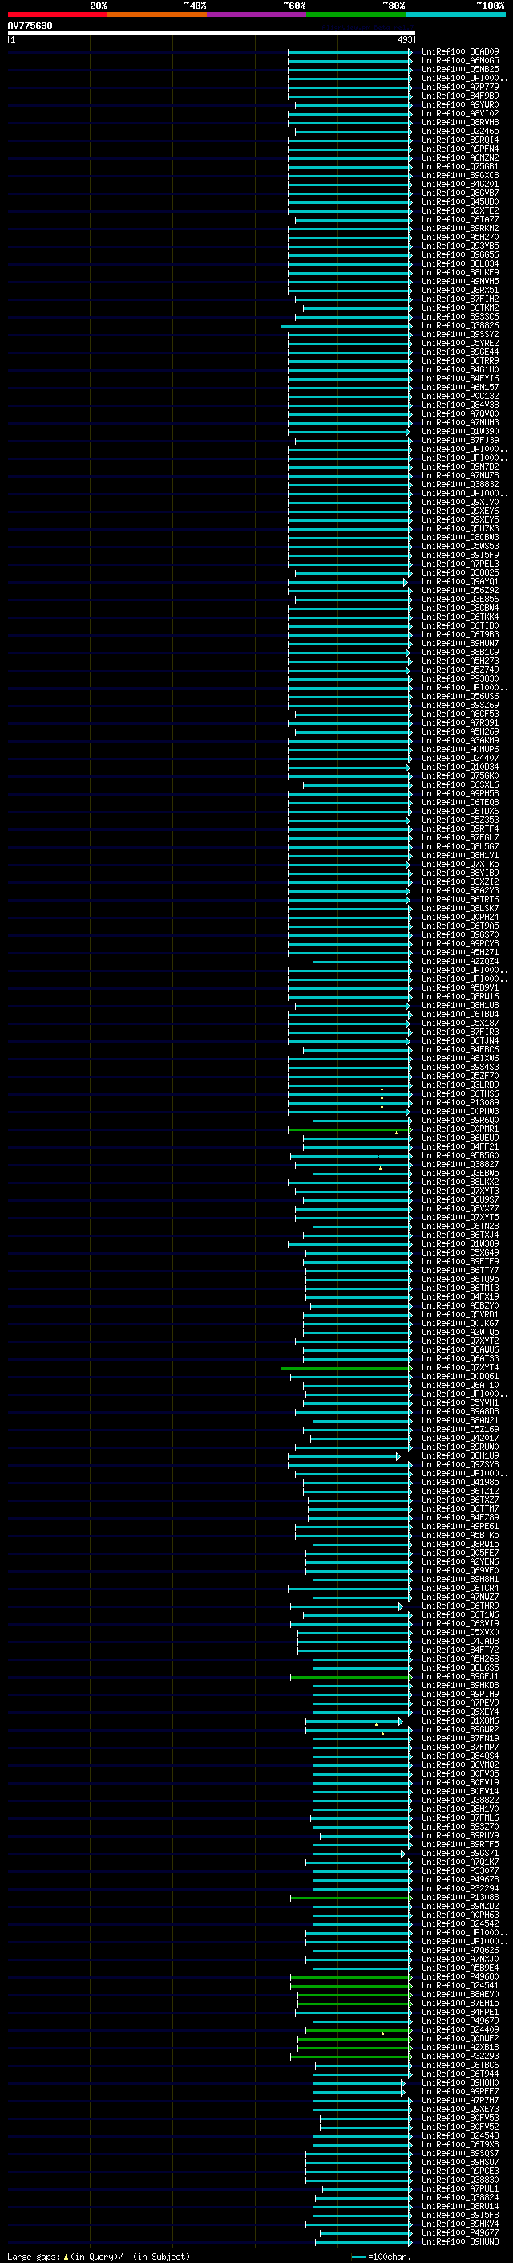Open hit UniRef100_B9GXC8

tap(459, 175)
